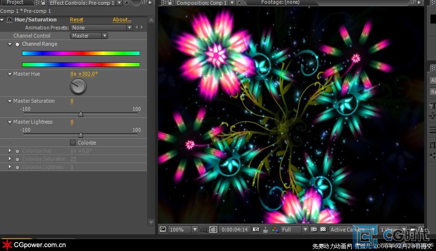Click the Master Hue angle dial
The width and height of the screenshot is (436, 251).
tap(78, 87)
